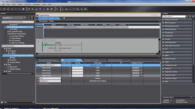Select PRG2 in the Programs tree
The image size is (195, 109).
pos(13,58)
